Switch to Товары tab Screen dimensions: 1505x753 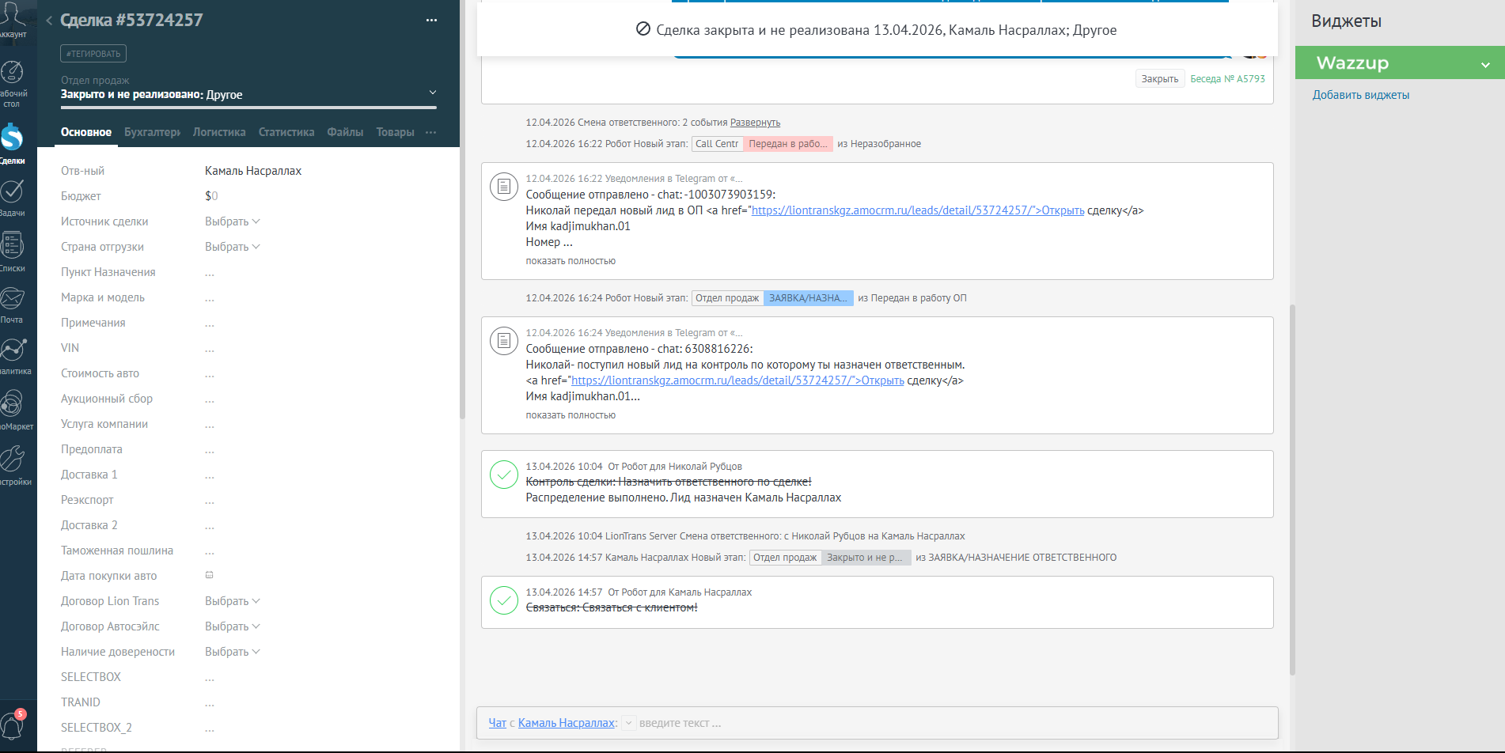tap(395, 132)
